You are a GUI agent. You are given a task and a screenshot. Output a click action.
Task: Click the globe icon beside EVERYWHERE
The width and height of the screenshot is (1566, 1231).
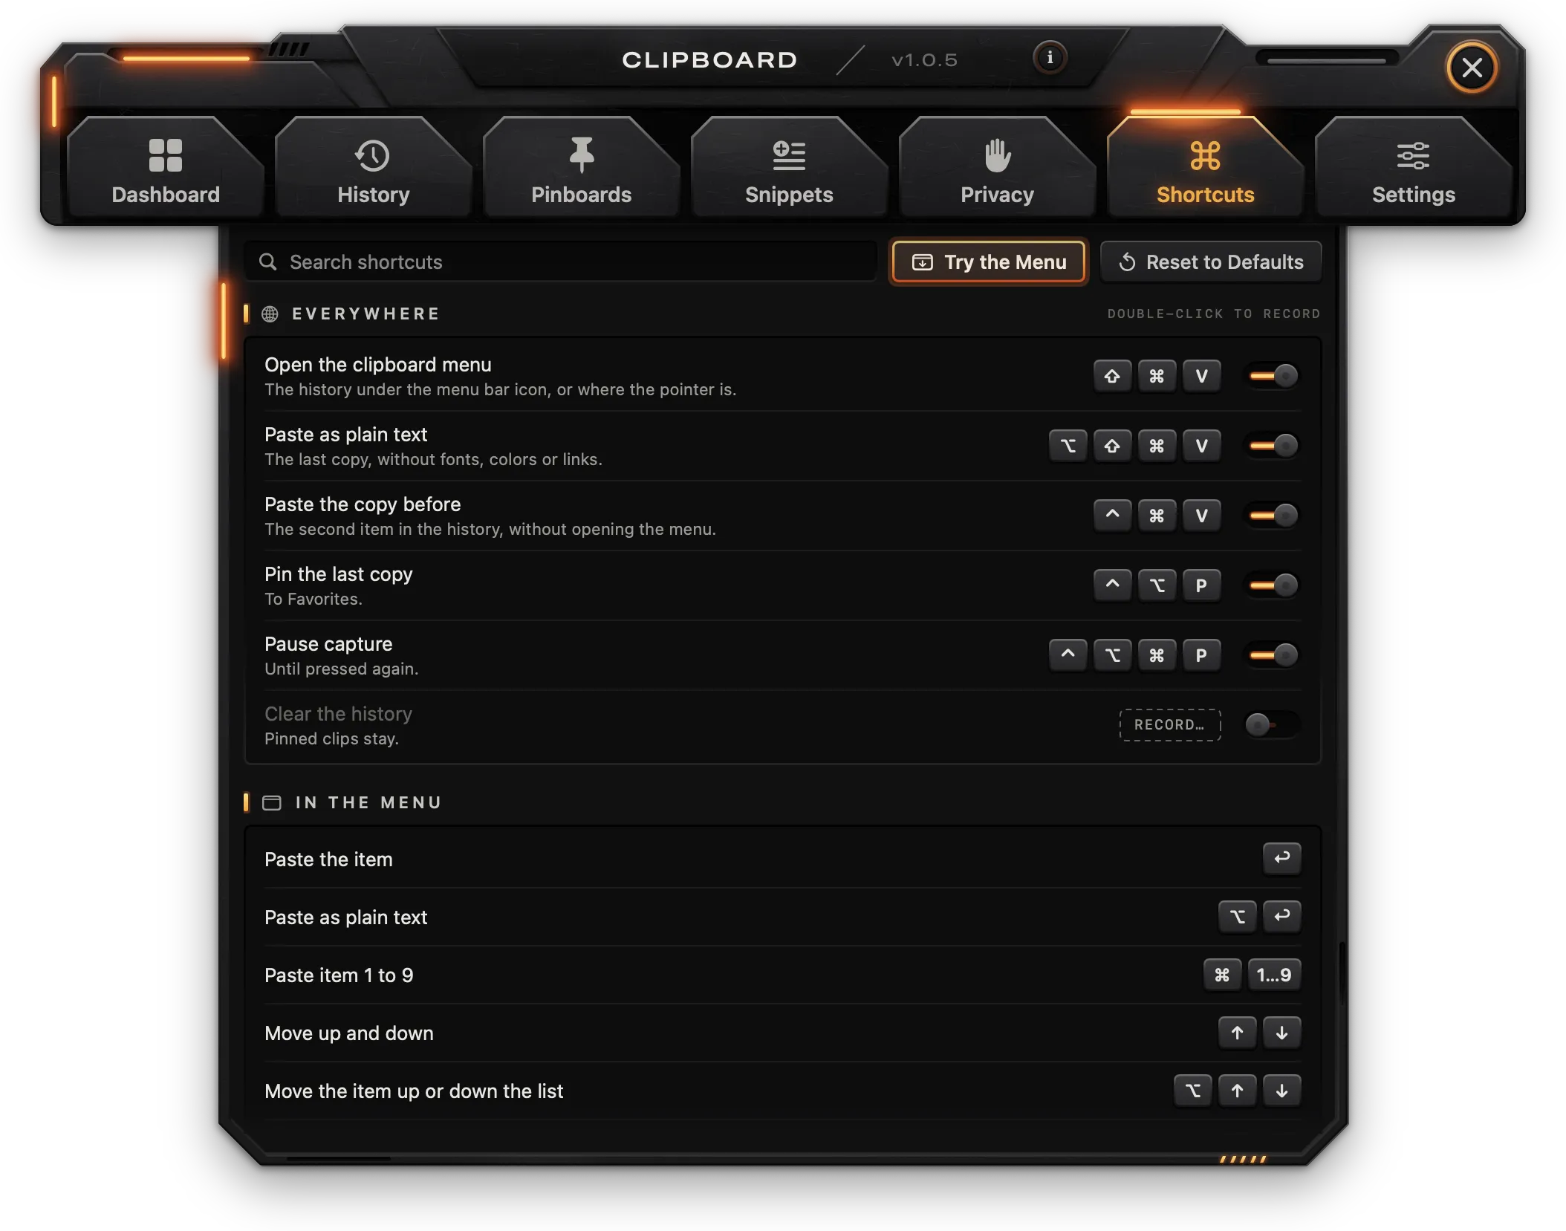pyautogui.click(x=270, y=314)
